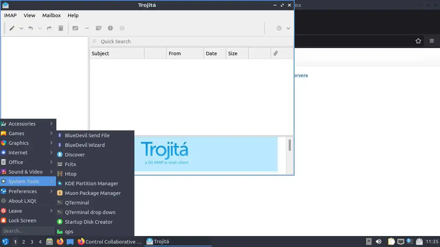
Task: Open Muon Package Manager
Action: click(95, 193)
